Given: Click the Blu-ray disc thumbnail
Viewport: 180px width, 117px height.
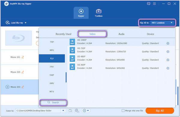Looking at the screenshot, I should point(19,38).
